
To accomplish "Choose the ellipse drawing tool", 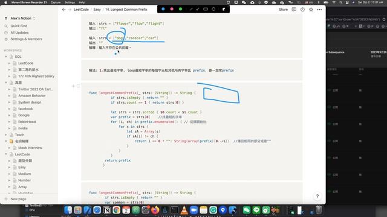I will tap(213, 9).
